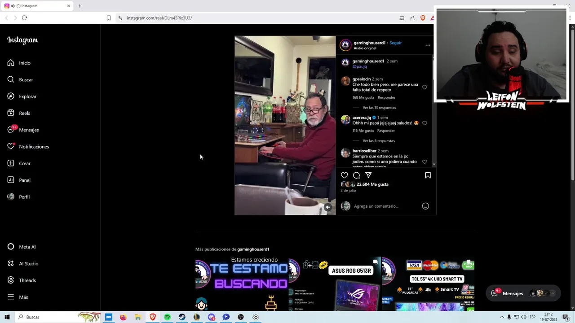Like acerera.jq's comment
The image size is (575, 323).
(x=425, y=123)
